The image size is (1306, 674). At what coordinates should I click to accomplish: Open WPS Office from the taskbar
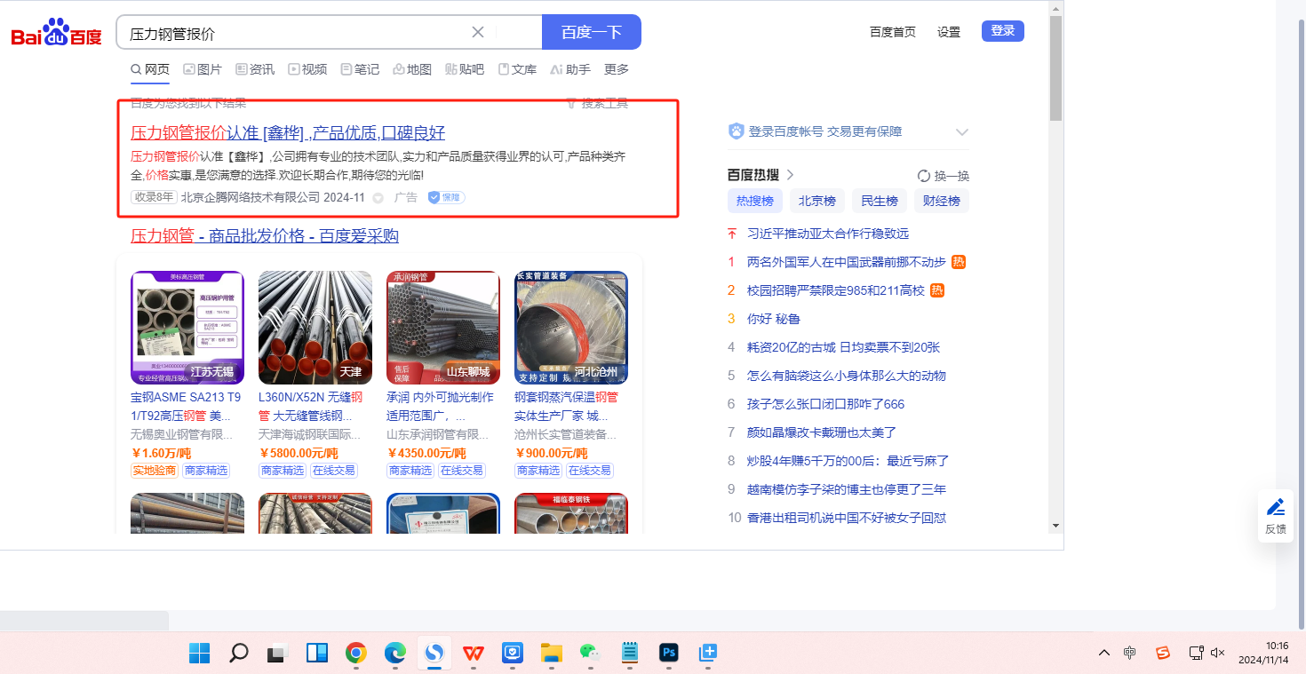[x=474, y=654]
